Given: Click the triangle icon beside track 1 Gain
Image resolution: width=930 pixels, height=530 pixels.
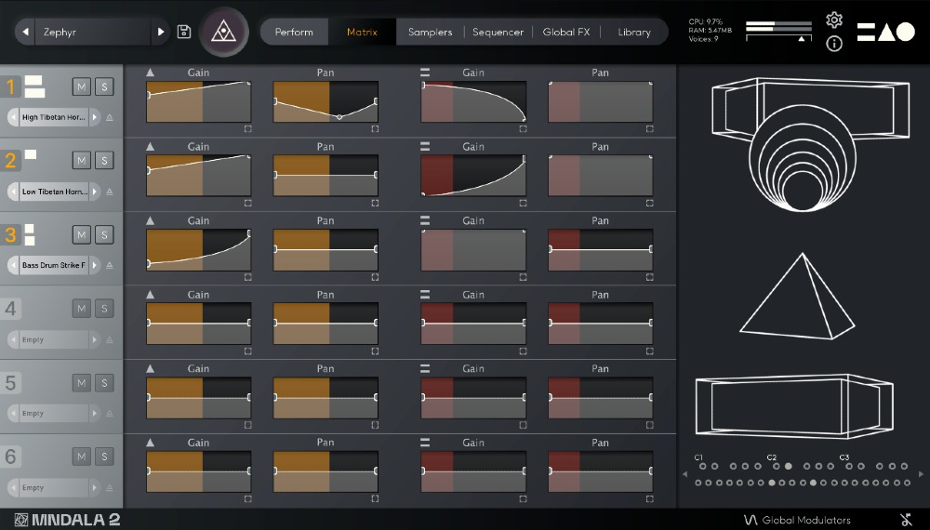Looking at the screenshot, I should coord(151,72).
